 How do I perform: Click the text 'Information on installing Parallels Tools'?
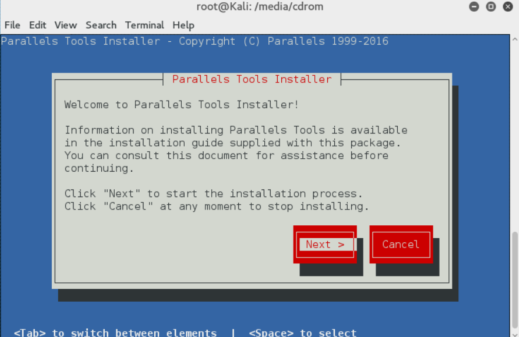(195, 130)
